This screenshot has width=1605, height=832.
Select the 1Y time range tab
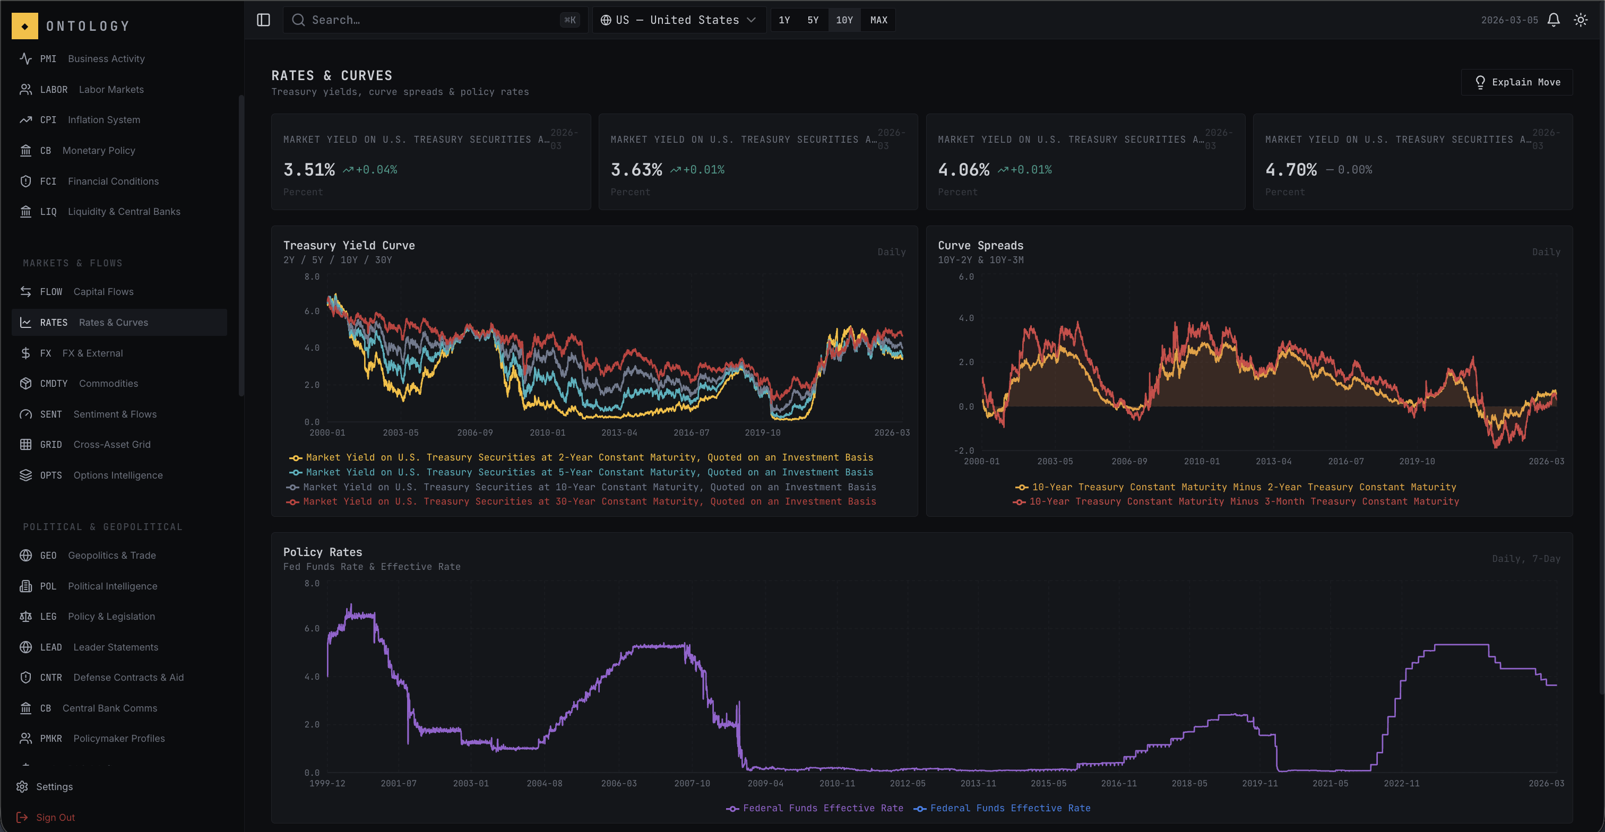[x=784, y=19]
